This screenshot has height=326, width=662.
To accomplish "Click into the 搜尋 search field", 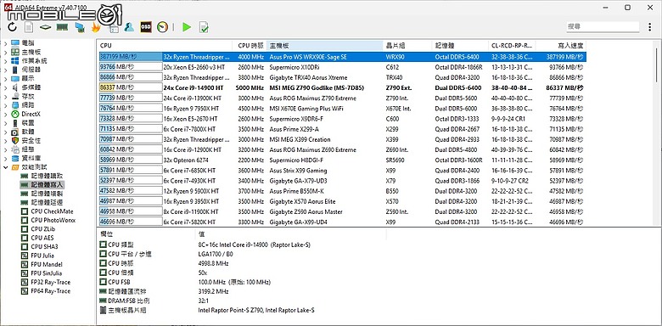I will tap(603, 26).
